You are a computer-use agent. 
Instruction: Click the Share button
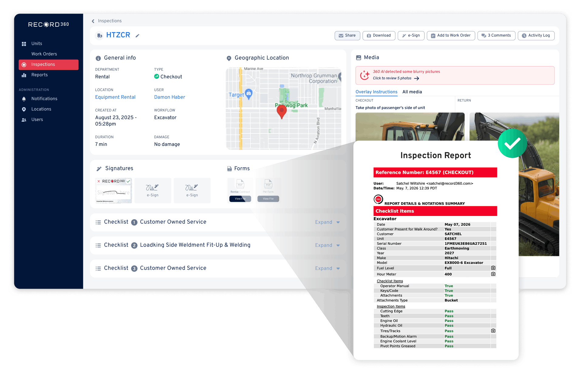(x=347, y=36)
